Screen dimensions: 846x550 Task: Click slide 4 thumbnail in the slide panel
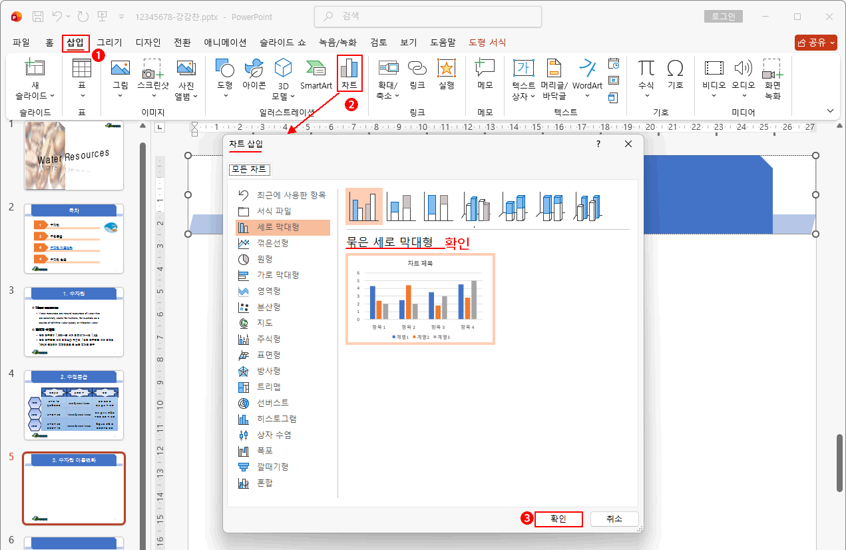click(x=73, y=403)
